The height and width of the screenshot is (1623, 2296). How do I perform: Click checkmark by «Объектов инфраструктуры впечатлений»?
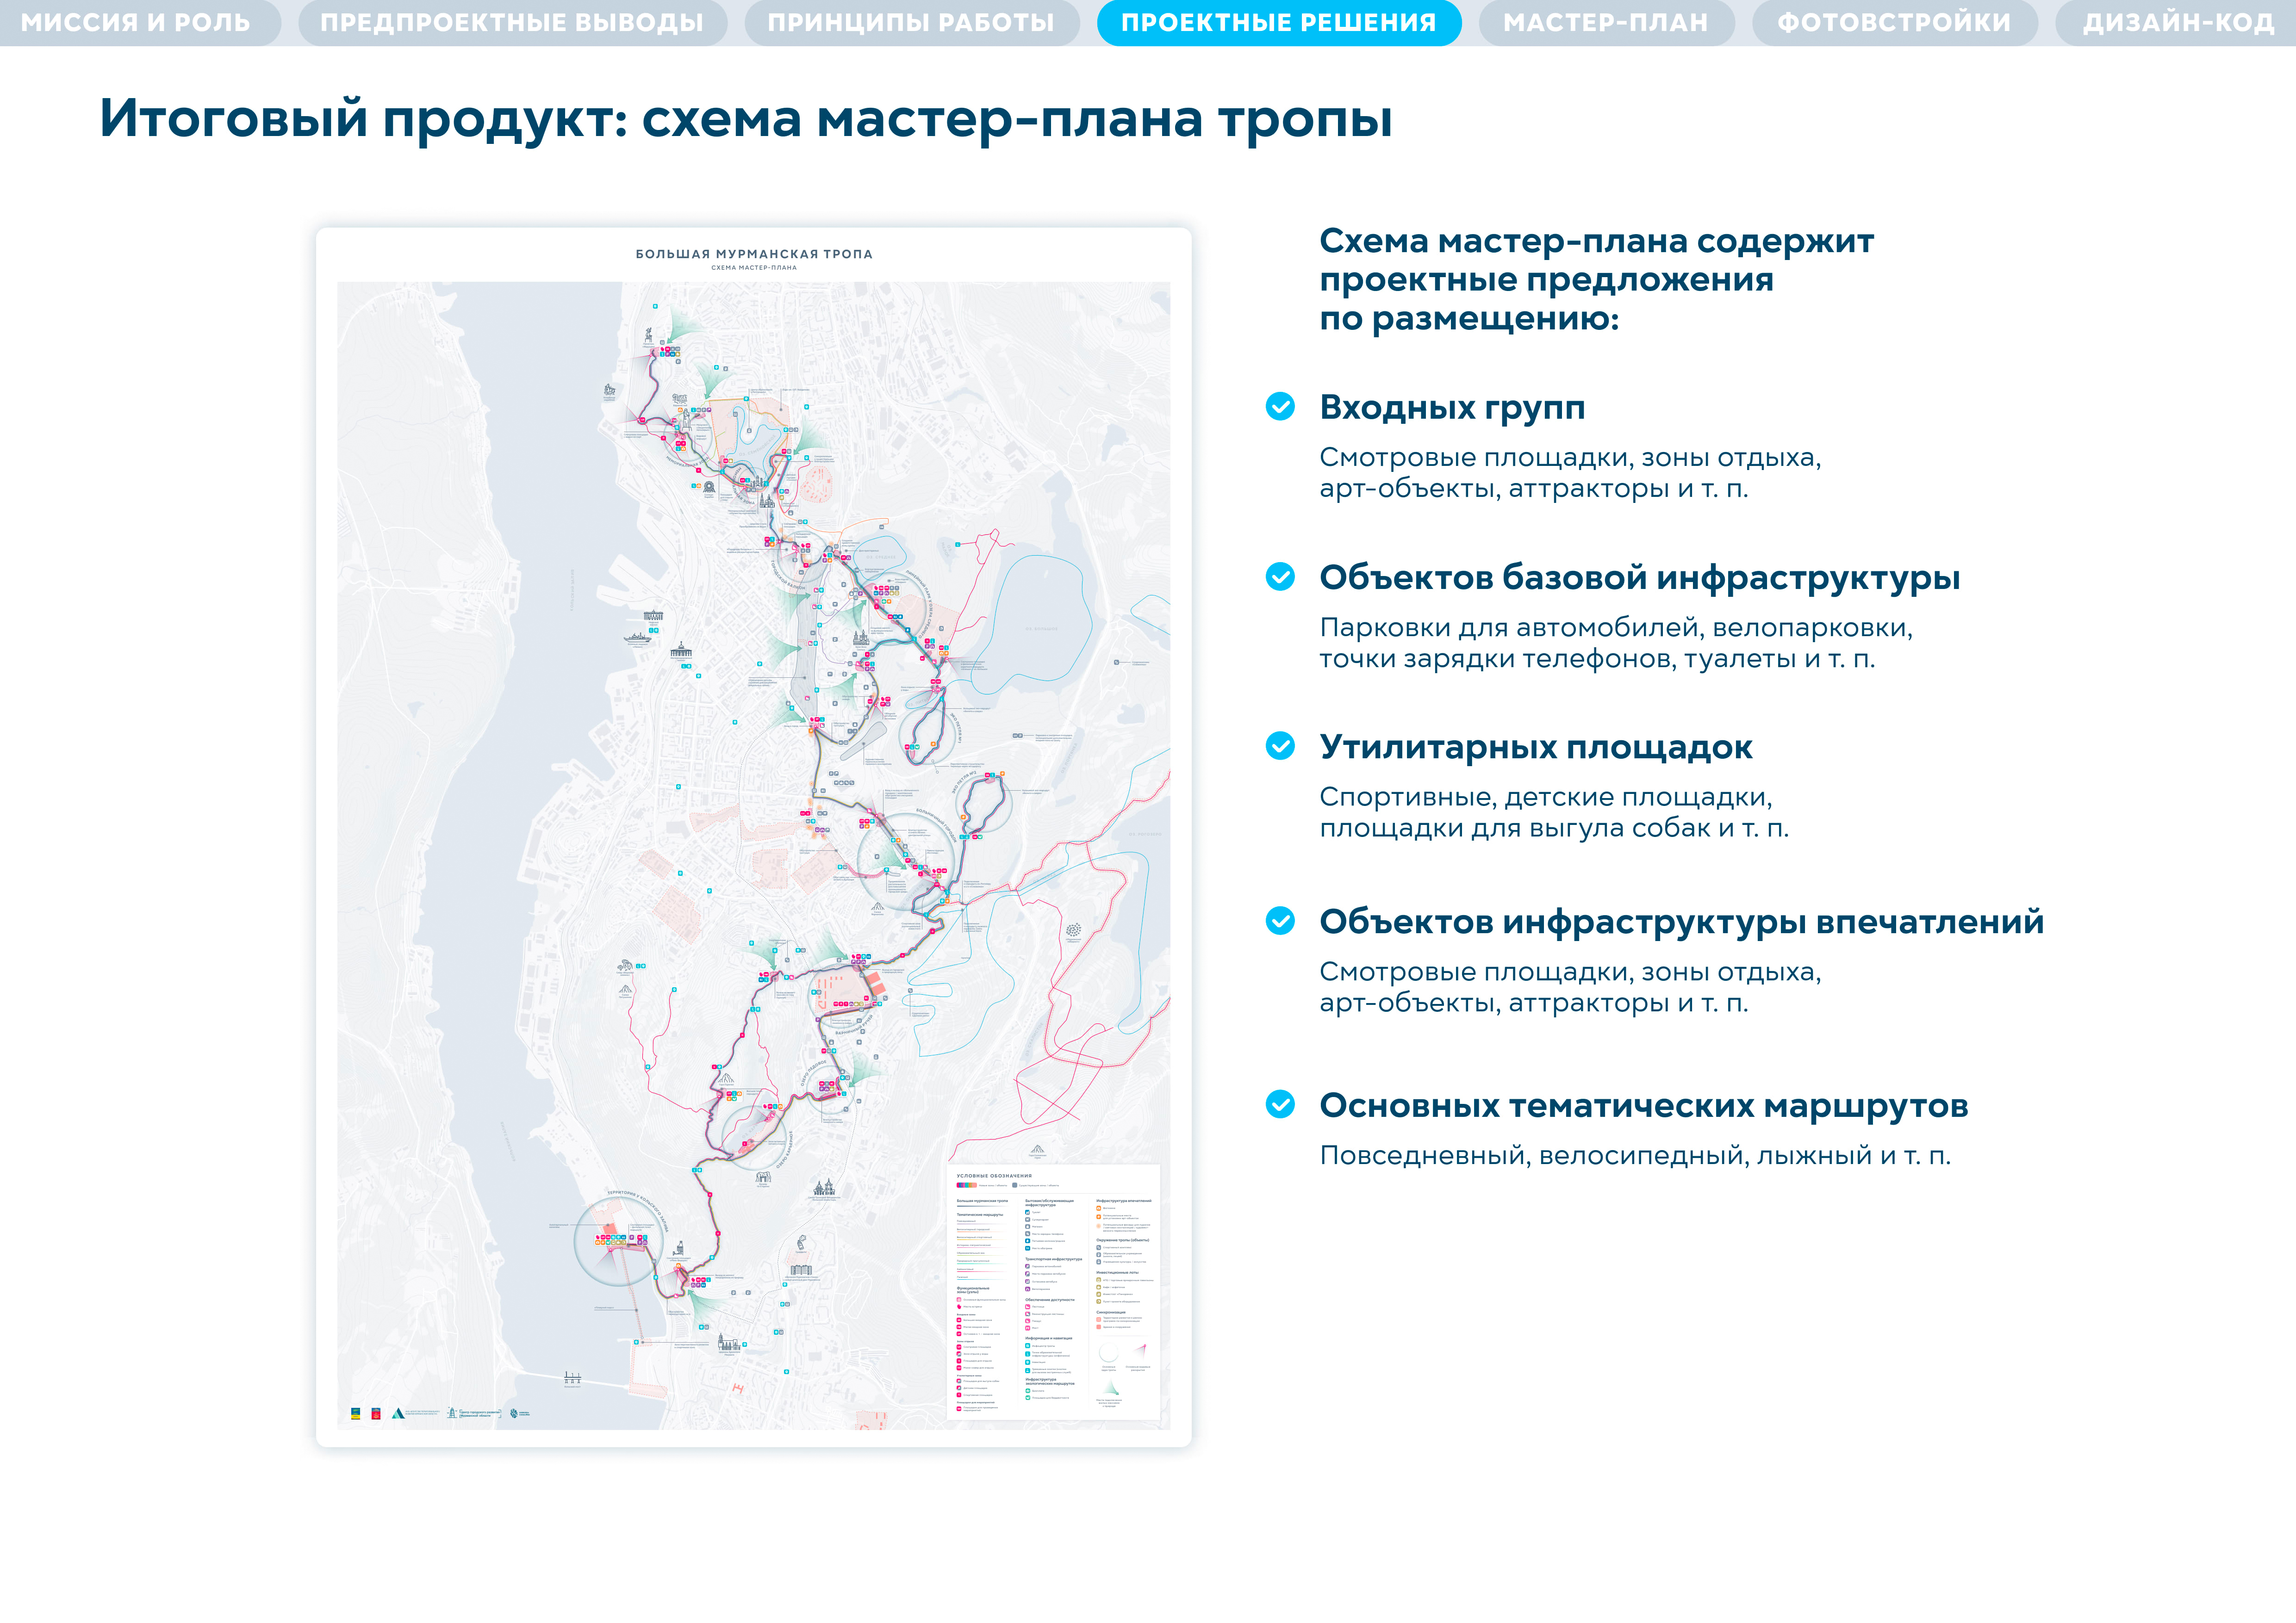[1280, 920]
